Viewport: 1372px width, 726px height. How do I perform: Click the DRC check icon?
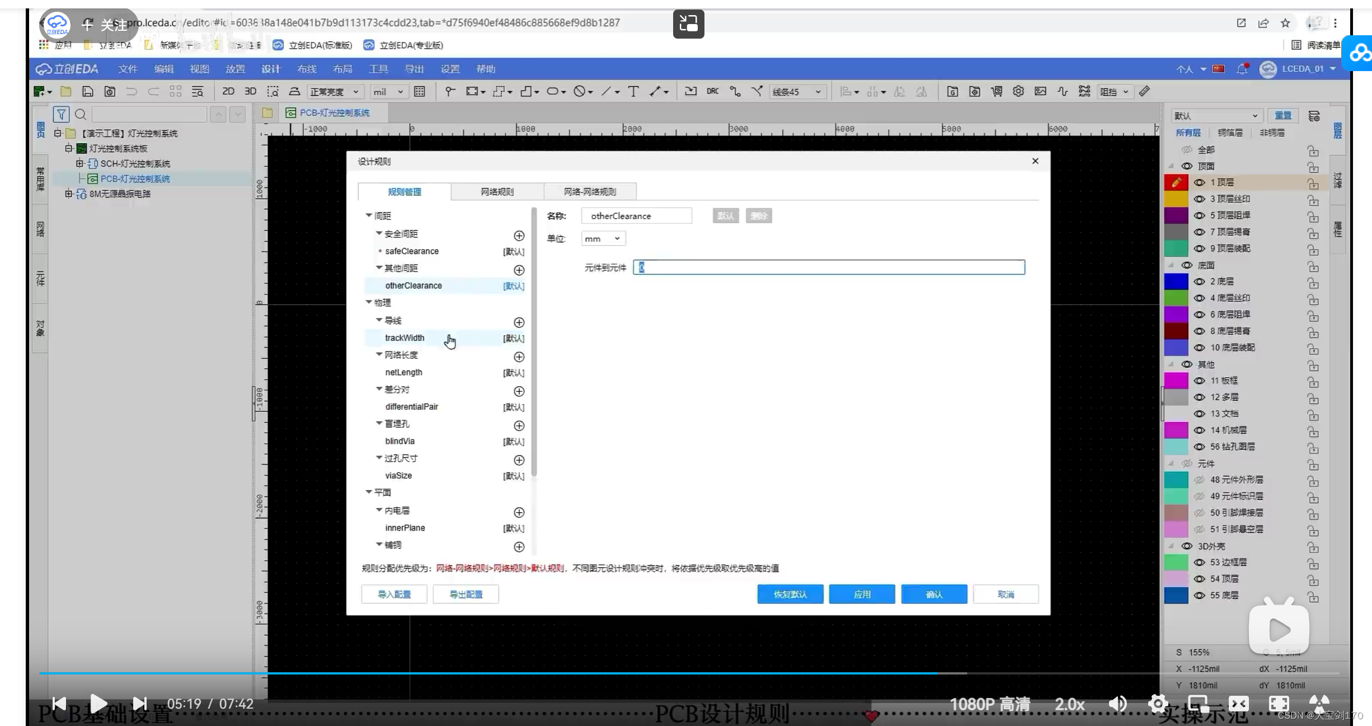(712, 91)
